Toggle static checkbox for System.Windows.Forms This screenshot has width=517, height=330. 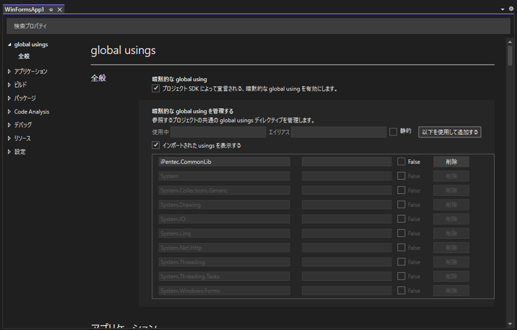pyautogui.click(x=401, y=291)
